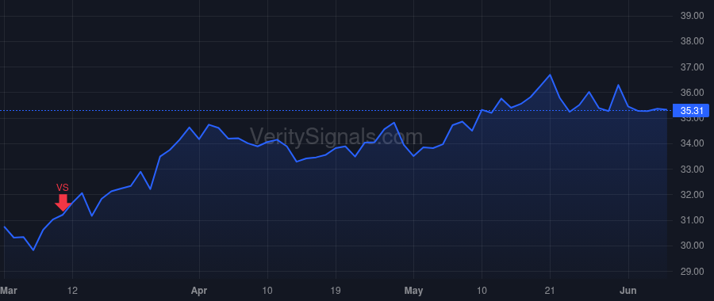Click the 39.00 price axis label
The image size is (714, 301).
(x=692, y=16)
